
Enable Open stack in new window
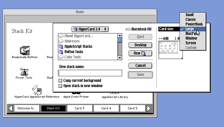pyautogui.click(x=60, y=86)
